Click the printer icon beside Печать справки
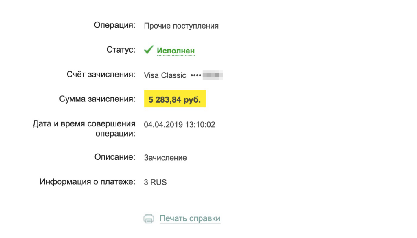The height and width of the screenshot is (238, 417). [x=149, y=219]
